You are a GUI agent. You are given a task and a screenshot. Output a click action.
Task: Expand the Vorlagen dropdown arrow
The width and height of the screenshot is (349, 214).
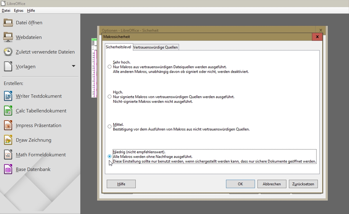74,66
